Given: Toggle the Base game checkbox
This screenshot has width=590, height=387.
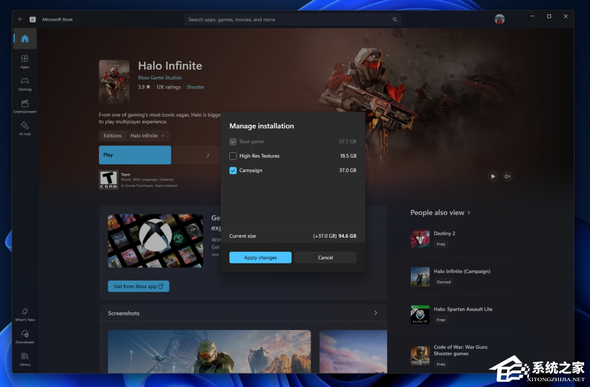Looking at the screenshot, I should point(233,141).
